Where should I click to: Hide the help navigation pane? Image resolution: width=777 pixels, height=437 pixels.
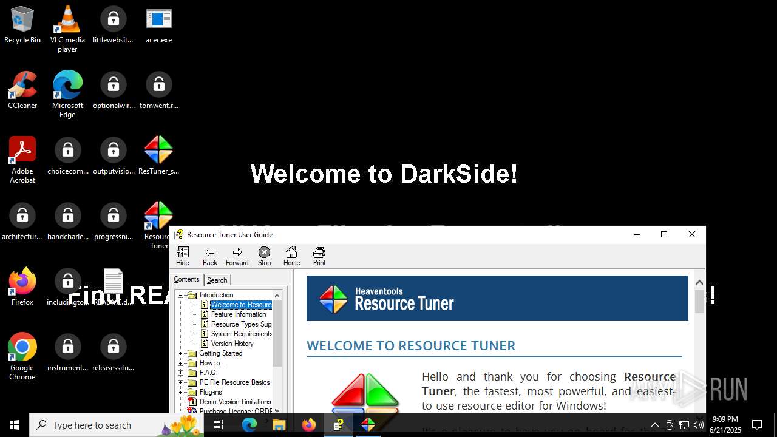click(182, 256)
